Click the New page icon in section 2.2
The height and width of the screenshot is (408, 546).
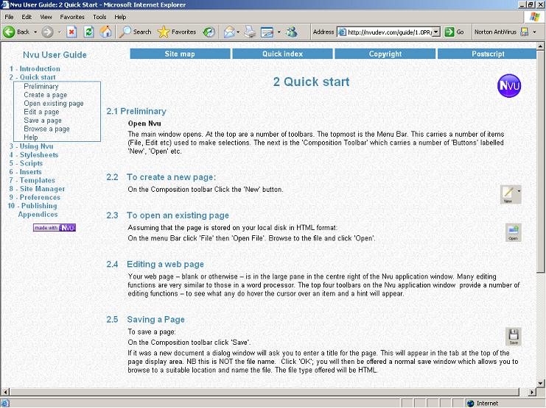pos(508,193)
